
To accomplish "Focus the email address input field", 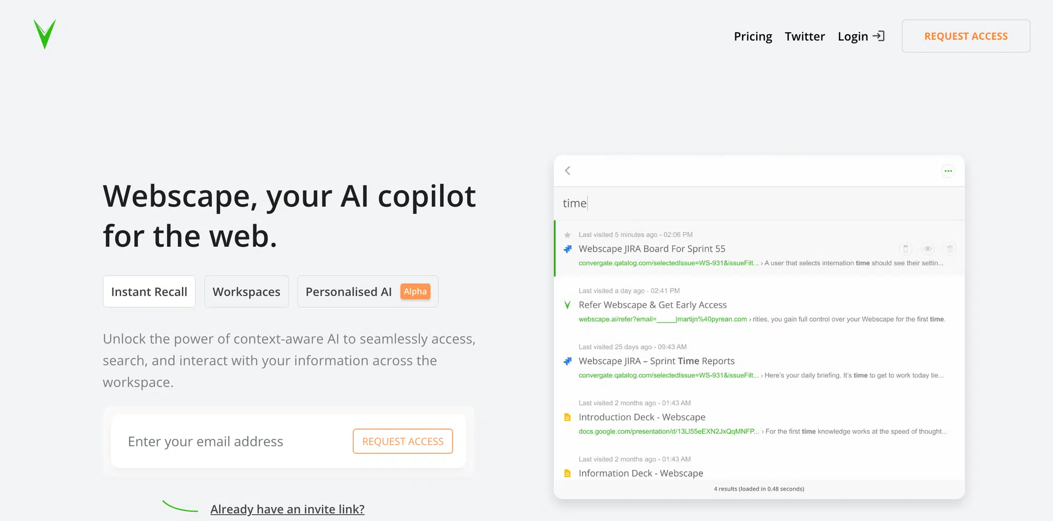I will click(x=232, y=441).
